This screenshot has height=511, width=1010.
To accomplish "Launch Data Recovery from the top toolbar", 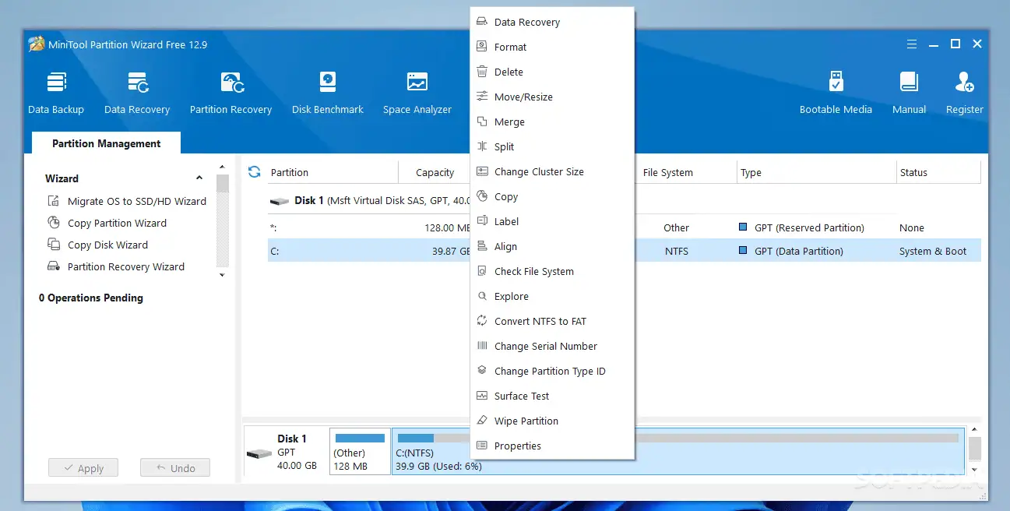I will coord(137,93).
